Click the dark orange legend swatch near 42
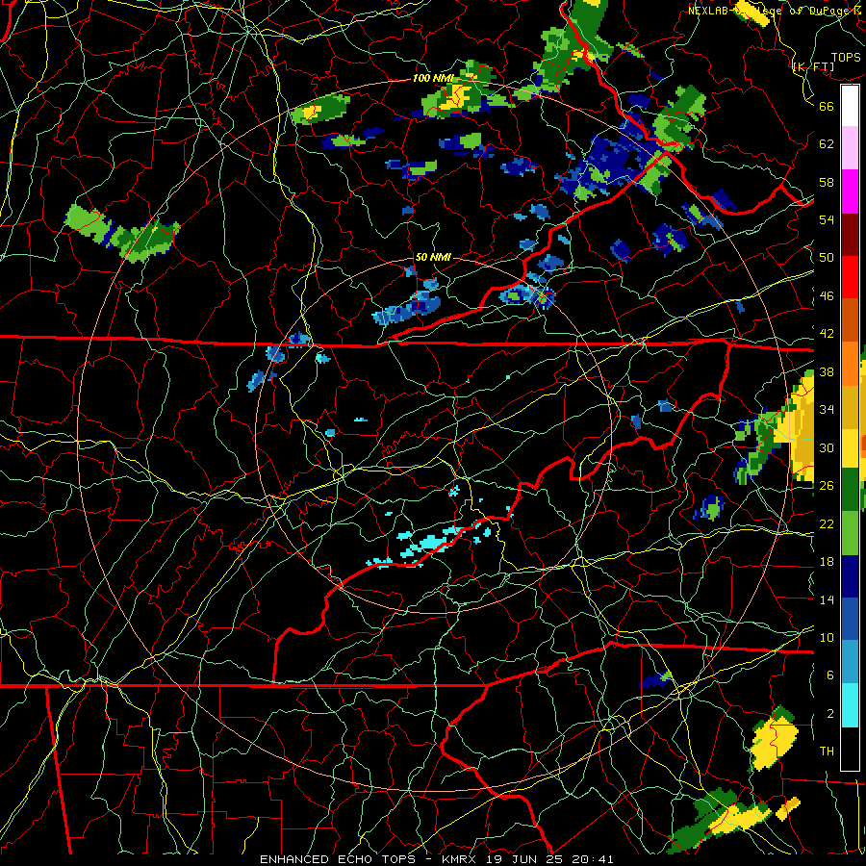 (850, 319)
